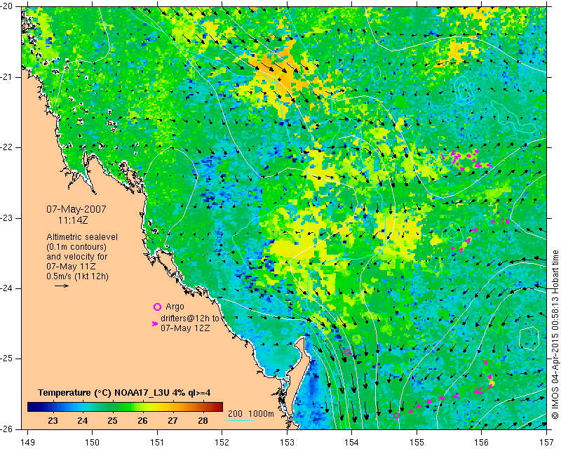Click the color bar label '24'
This screenshot has width=561, height=449.
83,421
